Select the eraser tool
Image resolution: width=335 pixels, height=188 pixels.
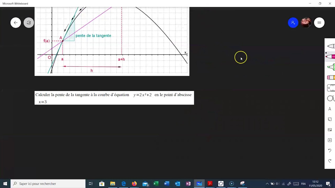click(331, 78)
